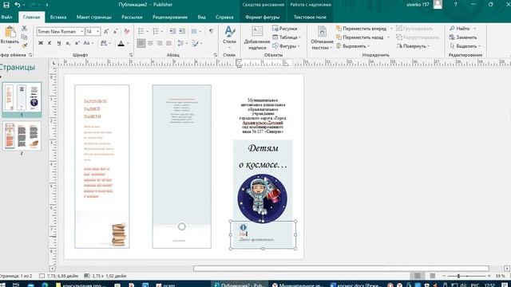Viewport: 511px width, 287px height.
Task: Open the Windows Start button on taskbar
Action: (2, 285)
